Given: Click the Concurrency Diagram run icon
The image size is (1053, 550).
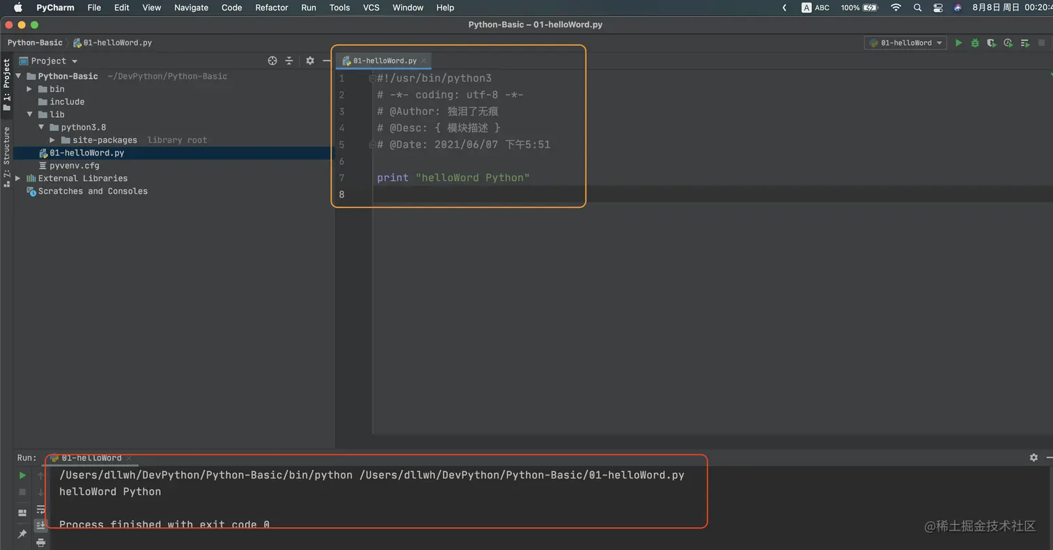Looking at the screenshot, I should tap(1024, 43).
